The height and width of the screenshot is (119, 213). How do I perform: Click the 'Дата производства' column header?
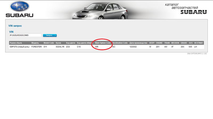click(138, 43)
